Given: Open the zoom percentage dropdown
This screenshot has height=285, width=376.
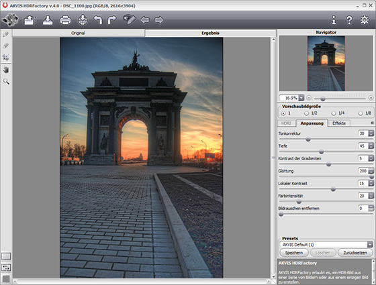Looking at the screenshot, I should click(x=301, y=98).
